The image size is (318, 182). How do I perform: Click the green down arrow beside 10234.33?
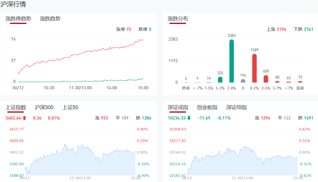point(189,118)
